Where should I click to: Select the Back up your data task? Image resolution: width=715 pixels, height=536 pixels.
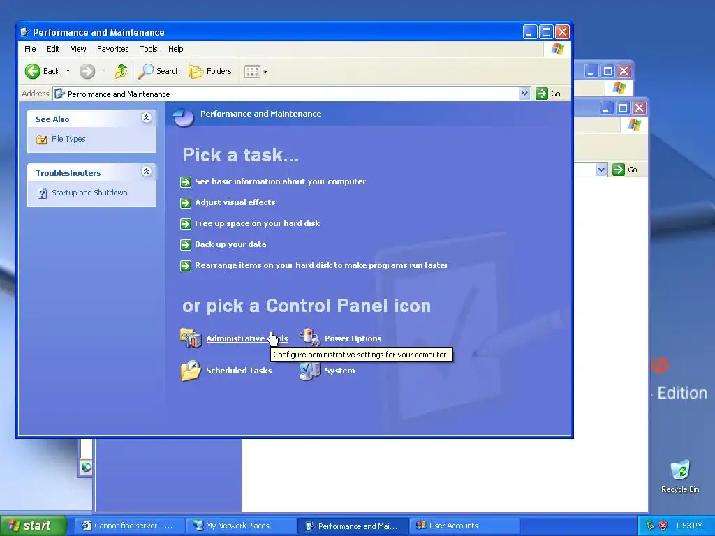pyautogui.click(x=230, y=244)
